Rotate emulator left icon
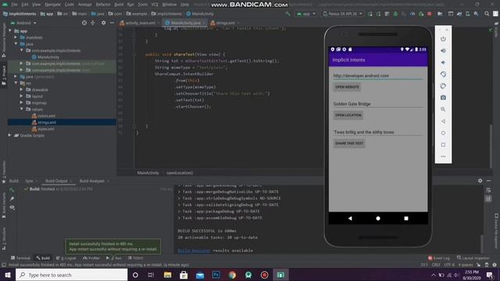The width and height of the screenshot is (500, 281). click(443, 74)
